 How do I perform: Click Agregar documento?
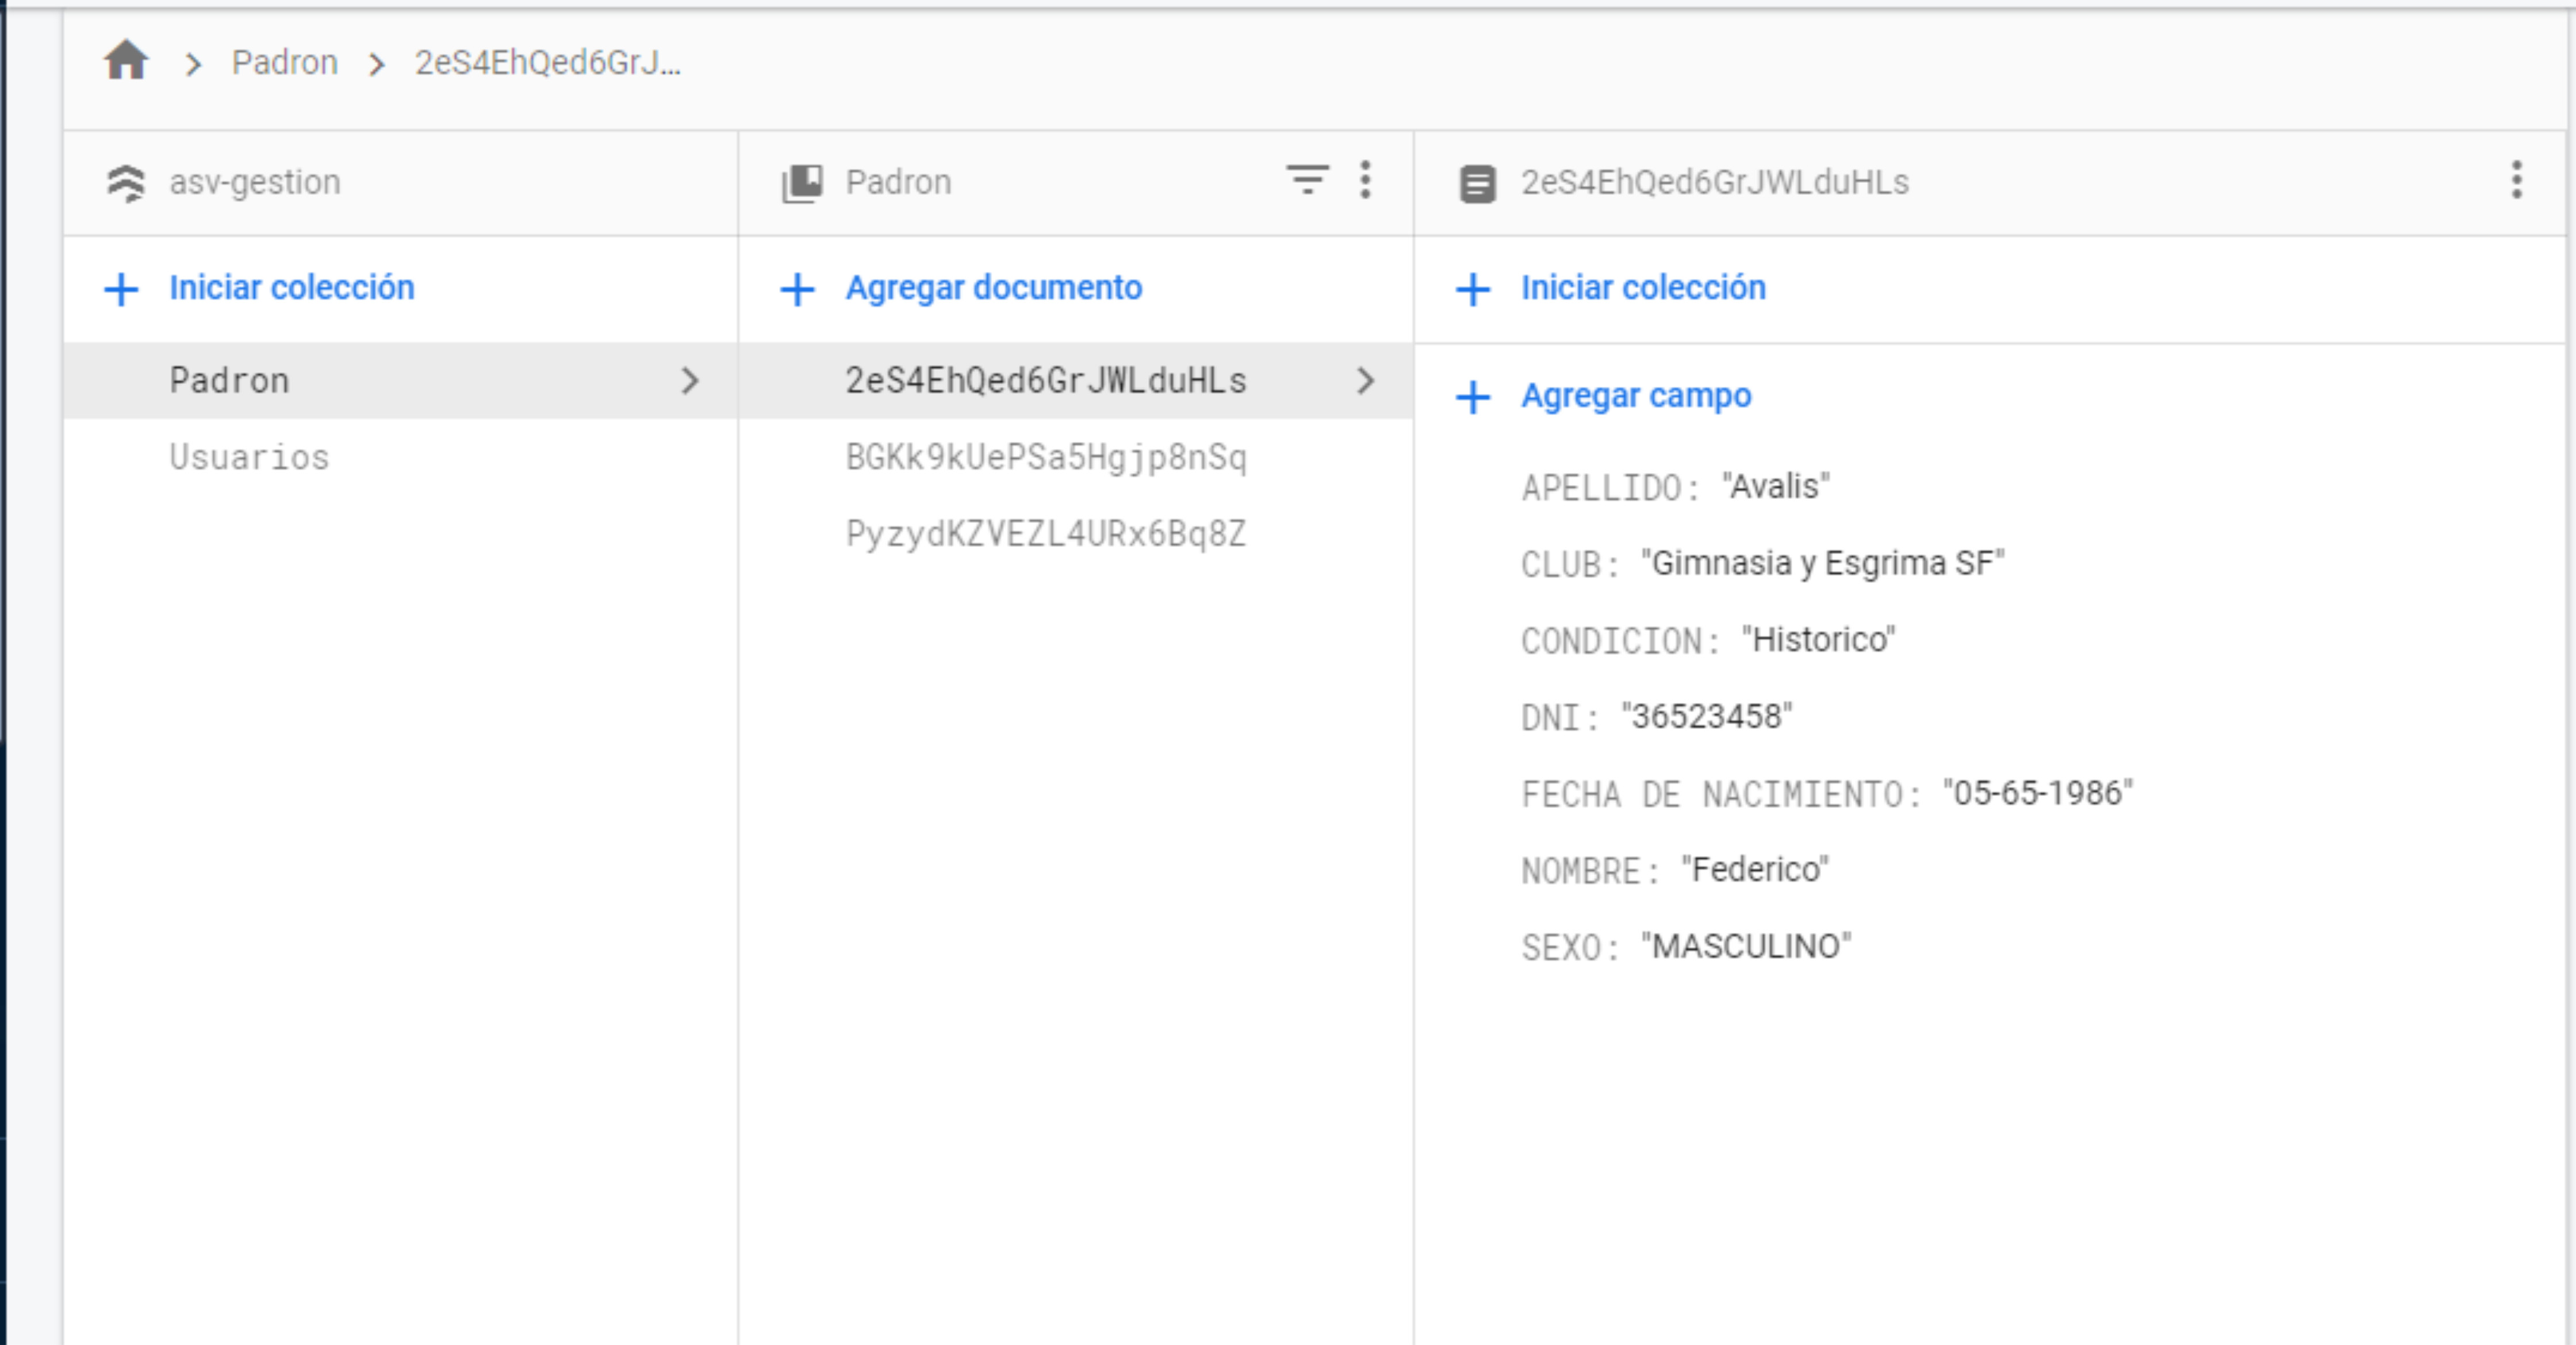pos(994,288)
